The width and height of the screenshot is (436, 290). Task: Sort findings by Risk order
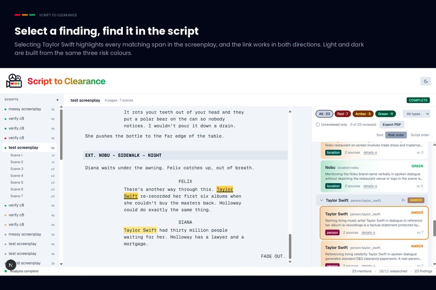[x=395, y=135]
